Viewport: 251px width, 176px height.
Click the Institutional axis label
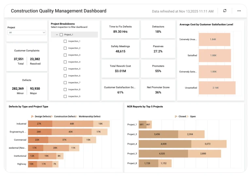pyautogui.click(x=20, y=156)
